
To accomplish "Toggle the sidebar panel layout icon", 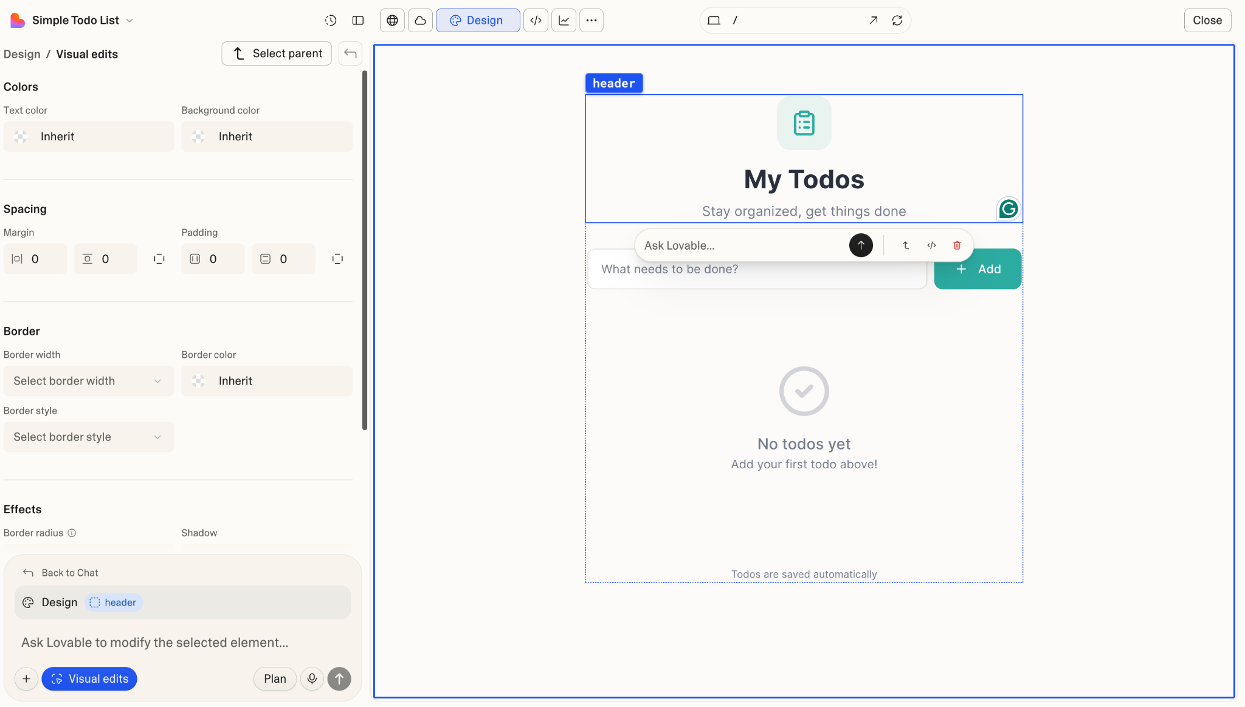I will [x=358, y=20].
